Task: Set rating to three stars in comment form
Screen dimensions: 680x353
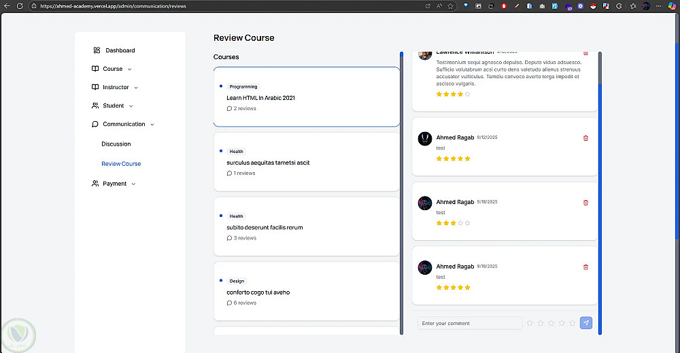Action: coord(551,323)
